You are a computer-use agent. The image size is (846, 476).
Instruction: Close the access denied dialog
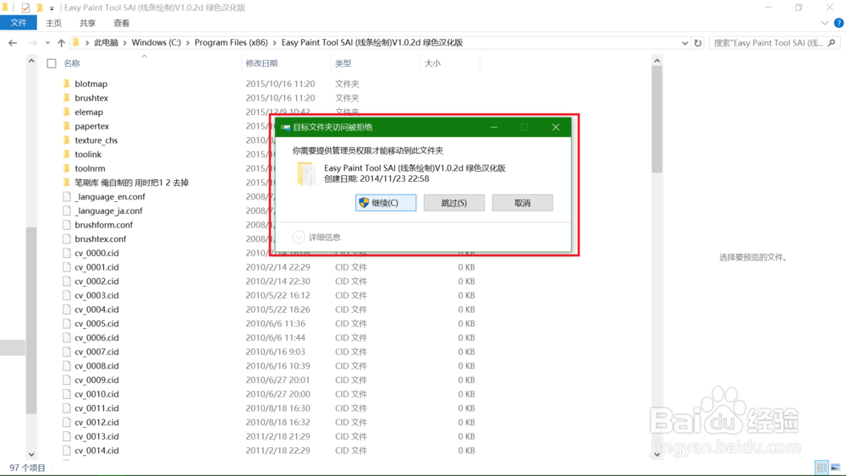556,127
